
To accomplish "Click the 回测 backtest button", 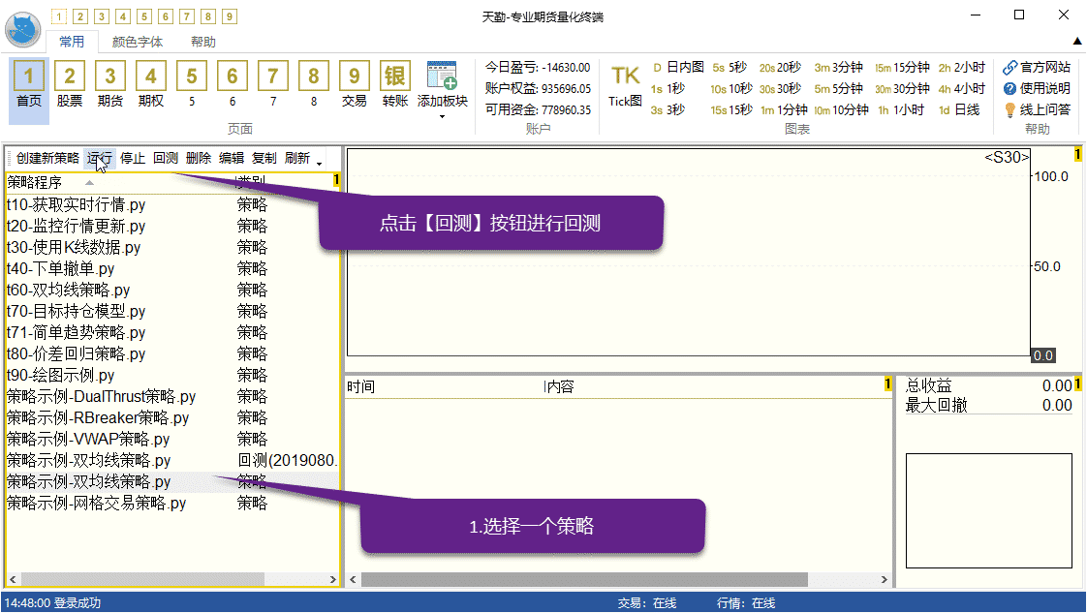I will tap(166, 158).
